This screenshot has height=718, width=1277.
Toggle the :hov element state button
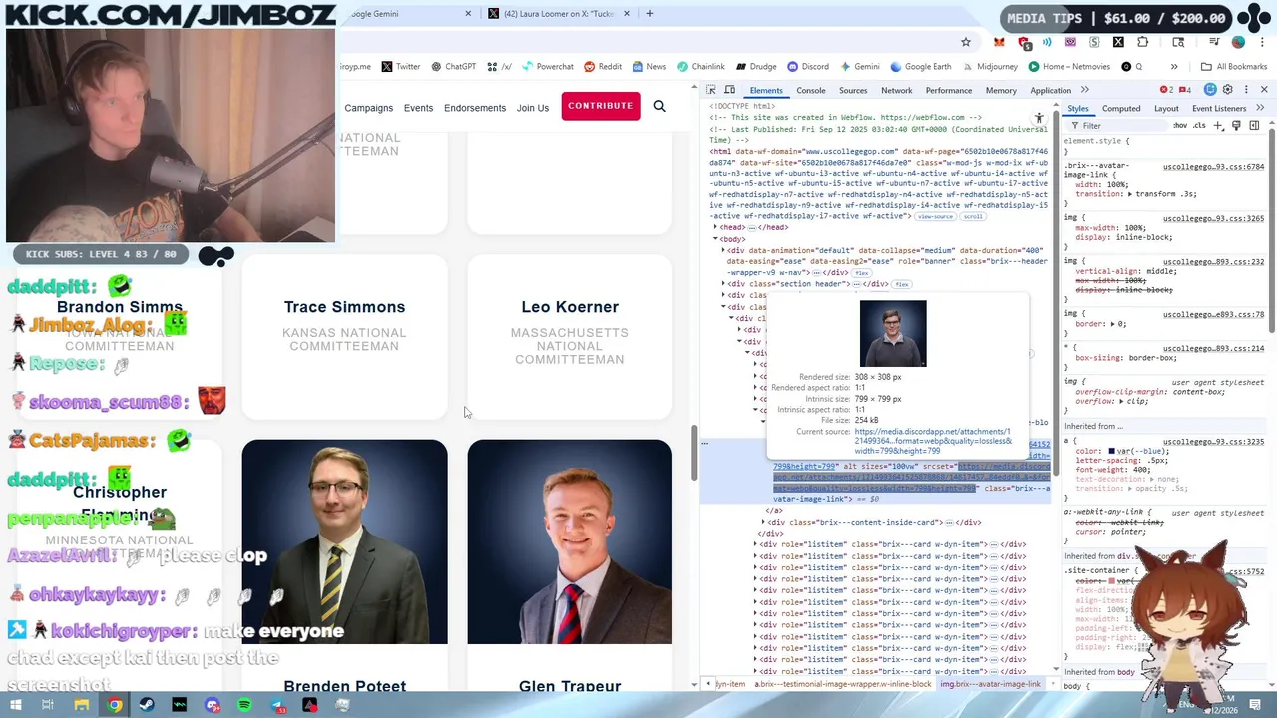(1181, 126)
